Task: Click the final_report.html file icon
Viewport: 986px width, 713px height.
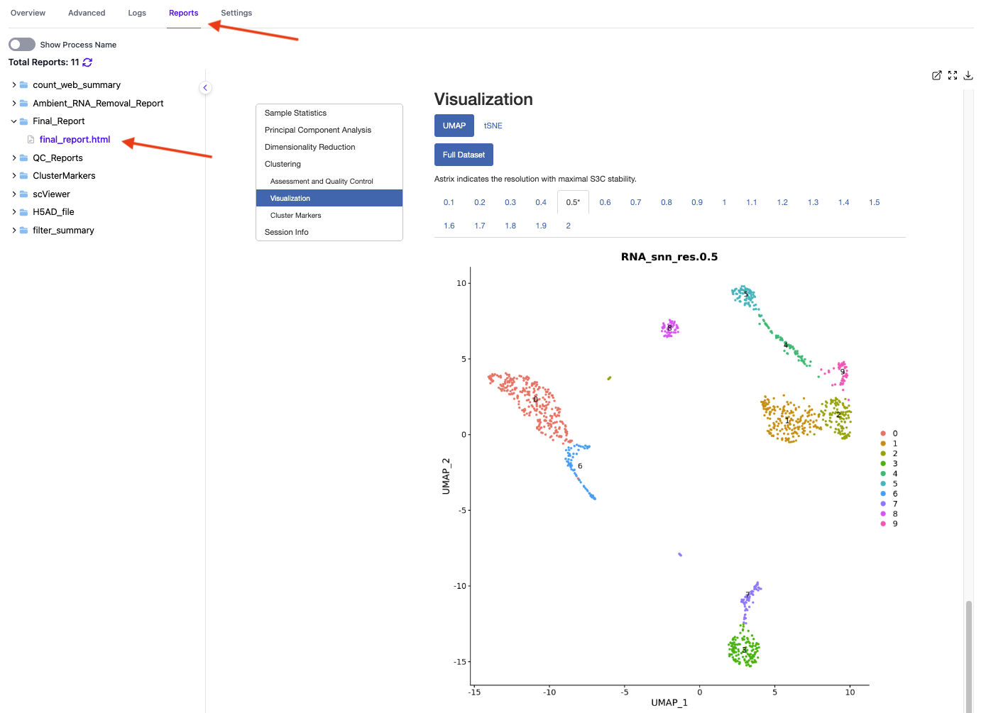Action: [31, 140]
